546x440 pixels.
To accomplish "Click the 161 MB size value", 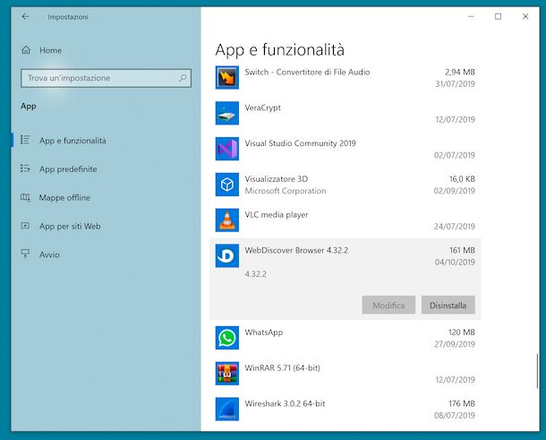I will pyautogui.click(x=462, y=250).
